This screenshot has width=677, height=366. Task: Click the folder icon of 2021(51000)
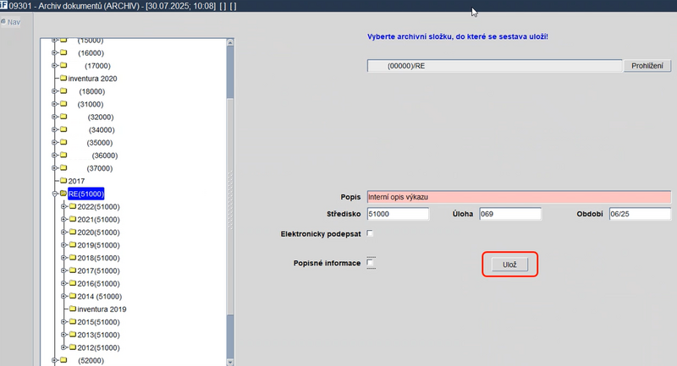(73, 219)
